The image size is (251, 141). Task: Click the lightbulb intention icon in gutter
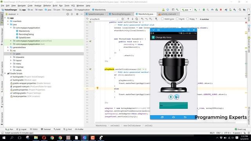click(97, 88)
